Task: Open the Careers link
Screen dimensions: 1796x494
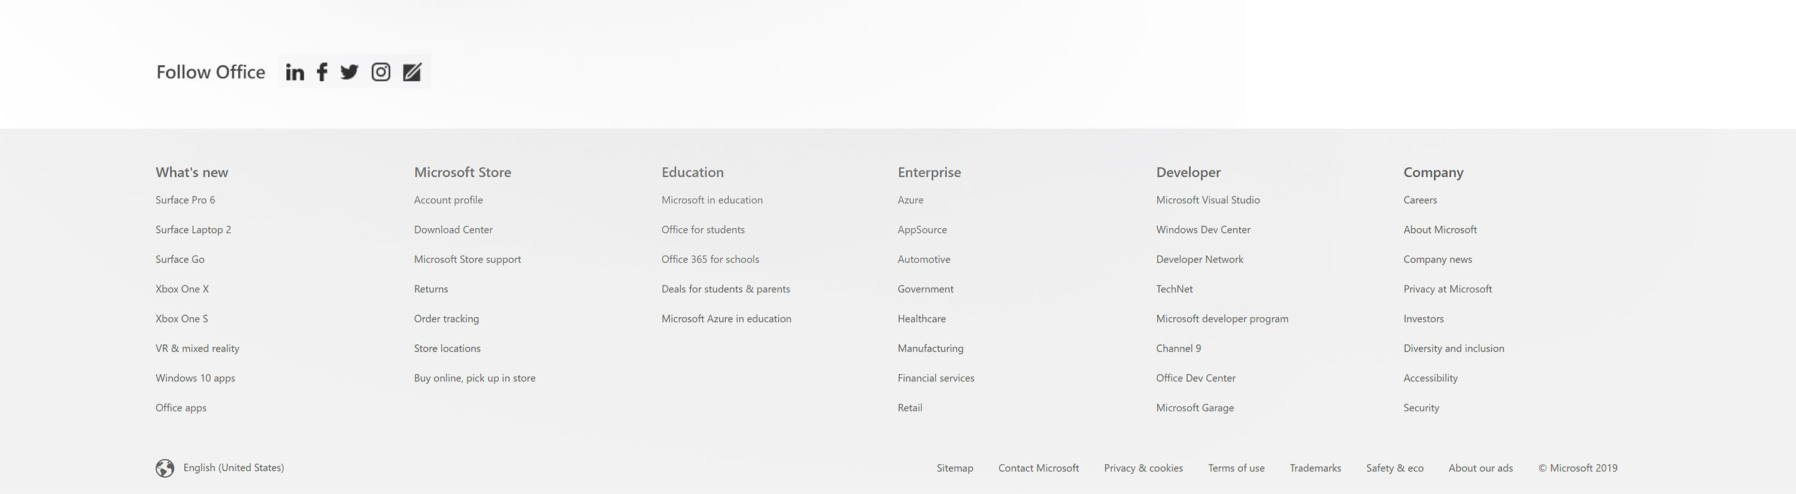Action: (x=1420, y=199)
